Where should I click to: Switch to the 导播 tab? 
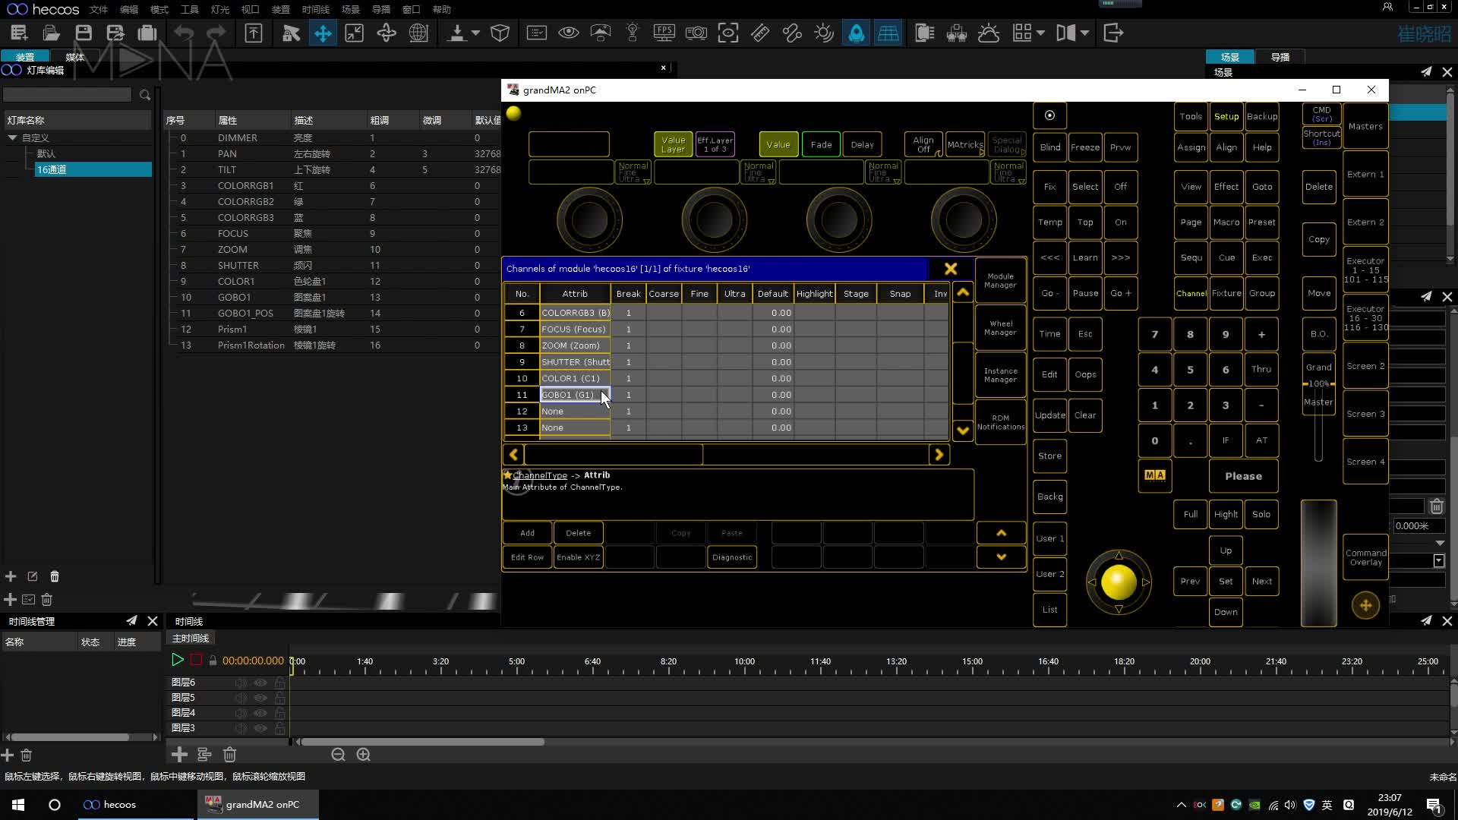pos(1280,57)
